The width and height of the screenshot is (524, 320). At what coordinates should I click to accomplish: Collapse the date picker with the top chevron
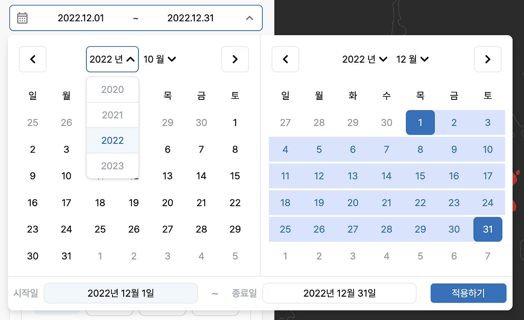pos(249,18)
